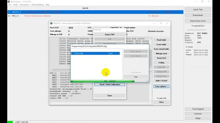
Task: Open the Check Updating menu
Action: [x=37, y=4]
